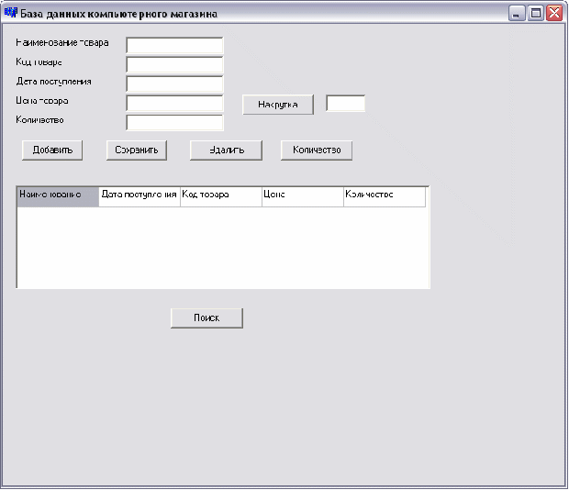Viewport: 569px width, 490px height.
Task: Select the Дата поступления column header
Action: [139, 197]
